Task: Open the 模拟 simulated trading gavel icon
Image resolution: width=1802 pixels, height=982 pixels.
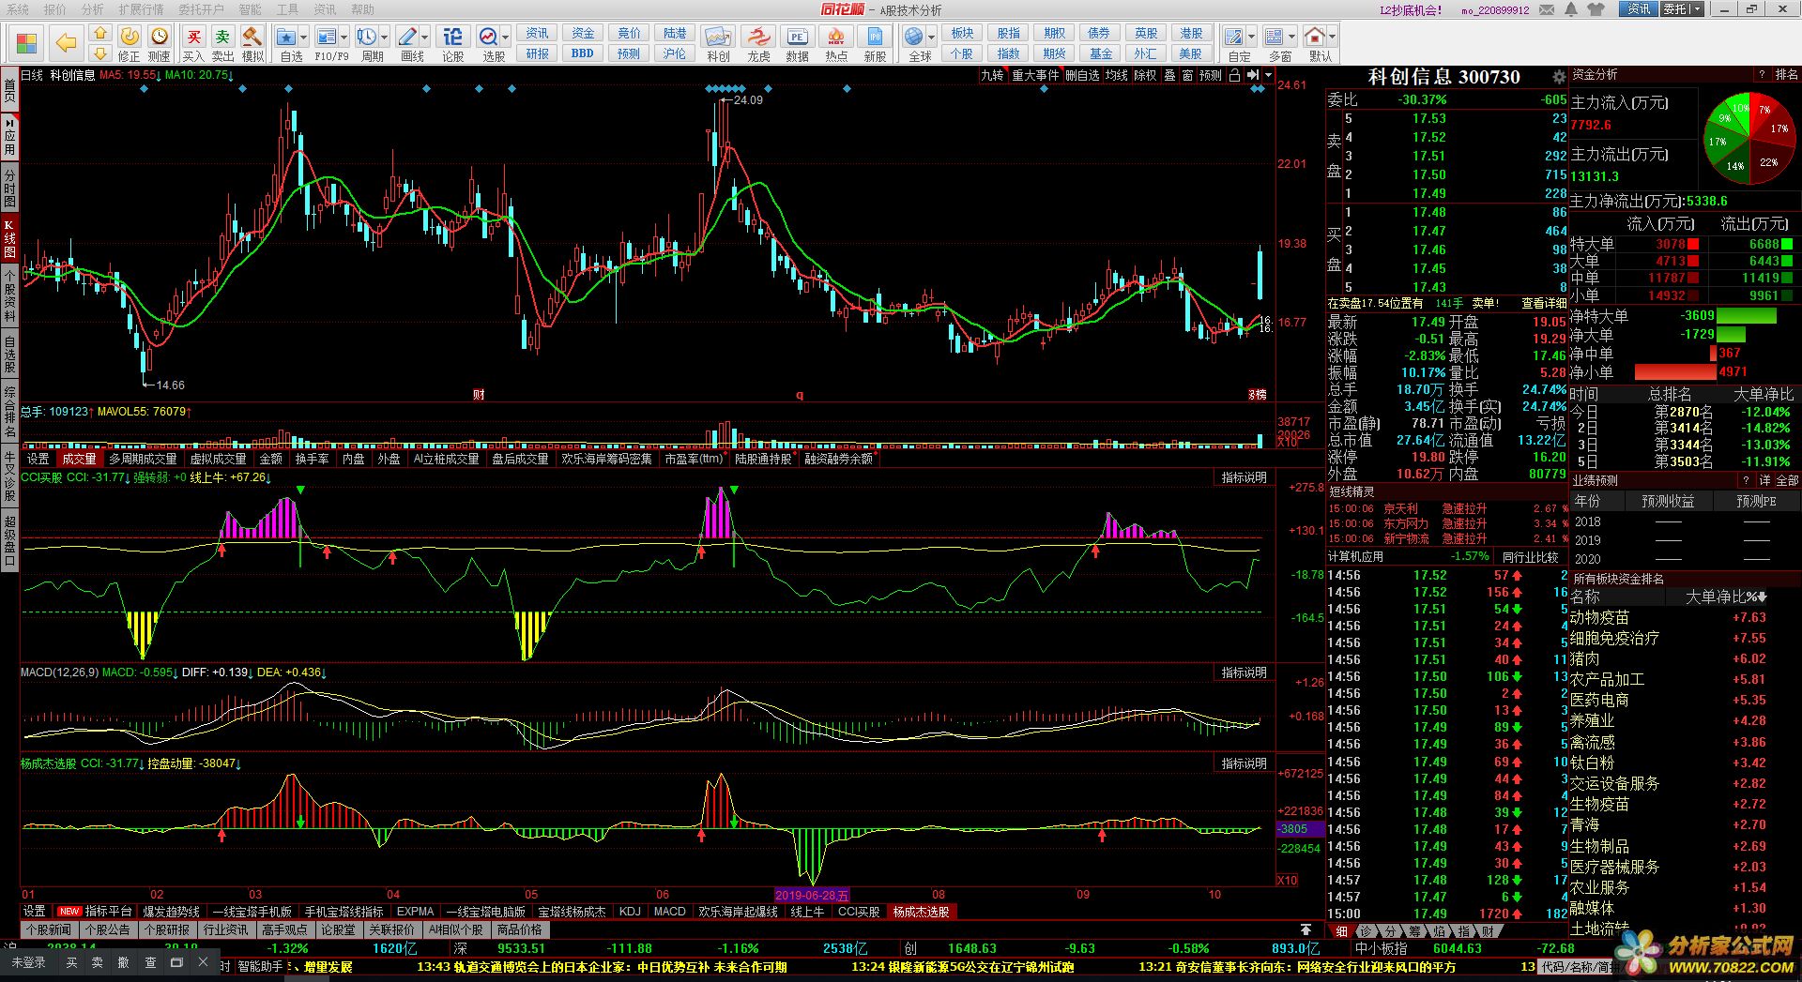Action: [x=252, y=37]
